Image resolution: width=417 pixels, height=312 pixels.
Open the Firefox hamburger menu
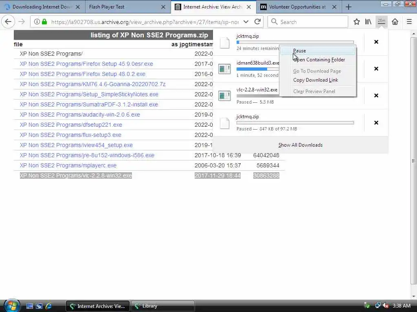[x=409, y=22]
